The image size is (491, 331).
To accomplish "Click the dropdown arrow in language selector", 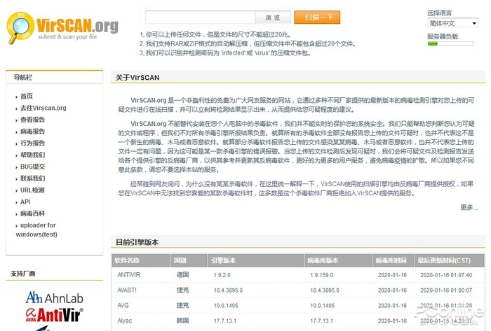I will point(474,23).
